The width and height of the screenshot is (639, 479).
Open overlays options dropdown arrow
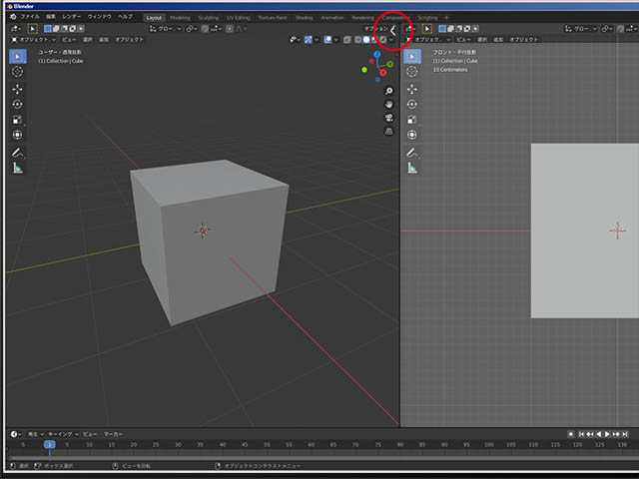tap(336, 40)
